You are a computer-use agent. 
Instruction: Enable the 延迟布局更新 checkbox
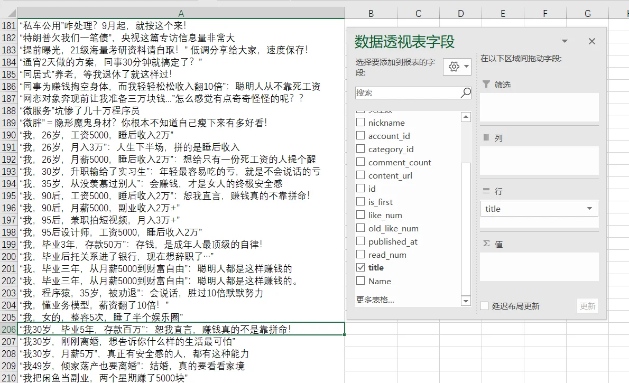point(484,306)
